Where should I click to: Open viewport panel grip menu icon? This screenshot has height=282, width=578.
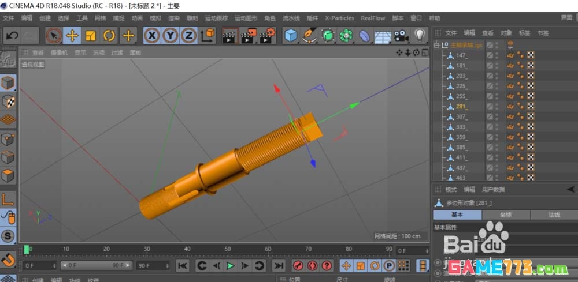25,52
